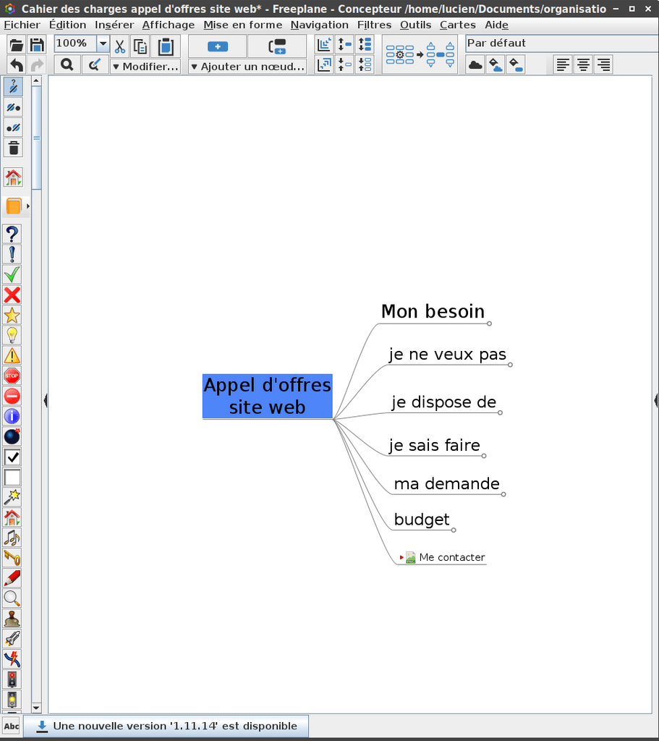Copy the selected node with the copy icon
Image resolution: width=659 pixels, height=741 pixels.
pos(140,46)
